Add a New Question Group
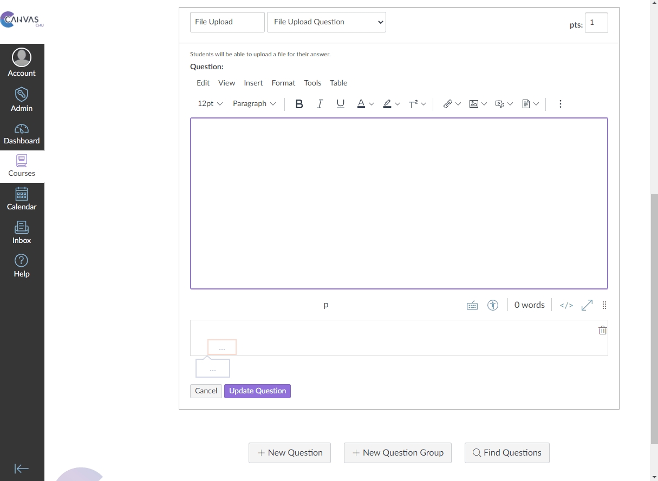Screen dimensions: 658x481 coord(398,453)
